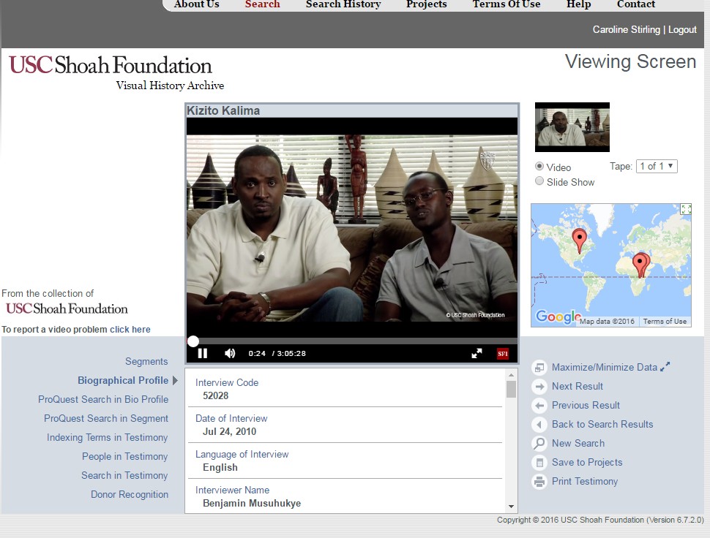This screenshot has height=538, width=710.
Task: Pause the video playback
Action: point(203,353)
